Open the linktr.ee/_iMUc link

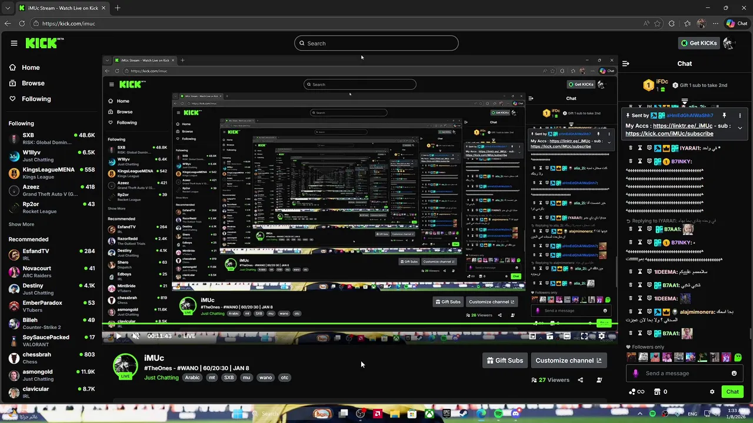pyautogui.click(x=682, y=126)
